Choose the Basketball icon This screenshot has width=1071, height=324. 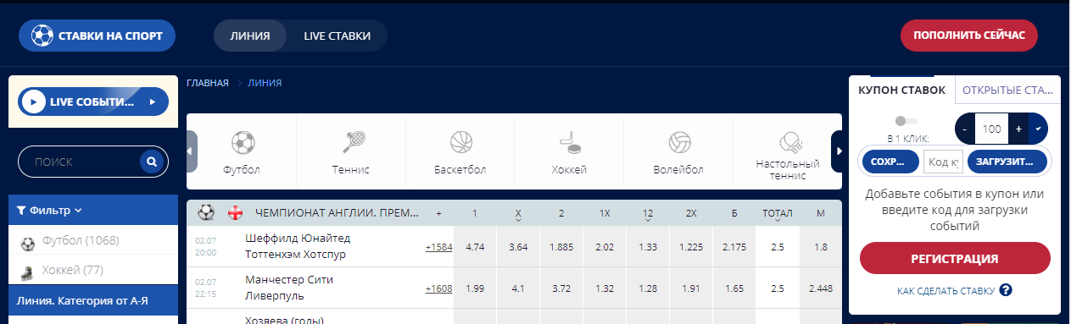point(460,140)
